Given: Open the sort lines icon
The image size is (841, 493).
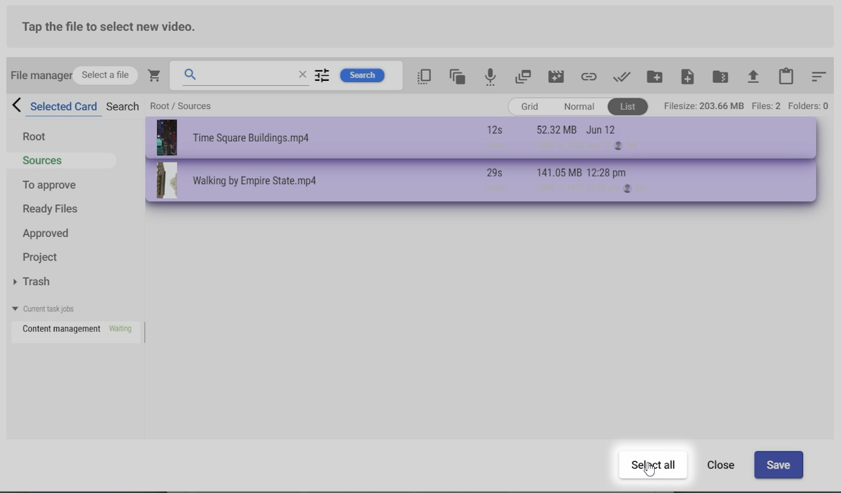Looking at the screenshot, I should click(818, 76).
